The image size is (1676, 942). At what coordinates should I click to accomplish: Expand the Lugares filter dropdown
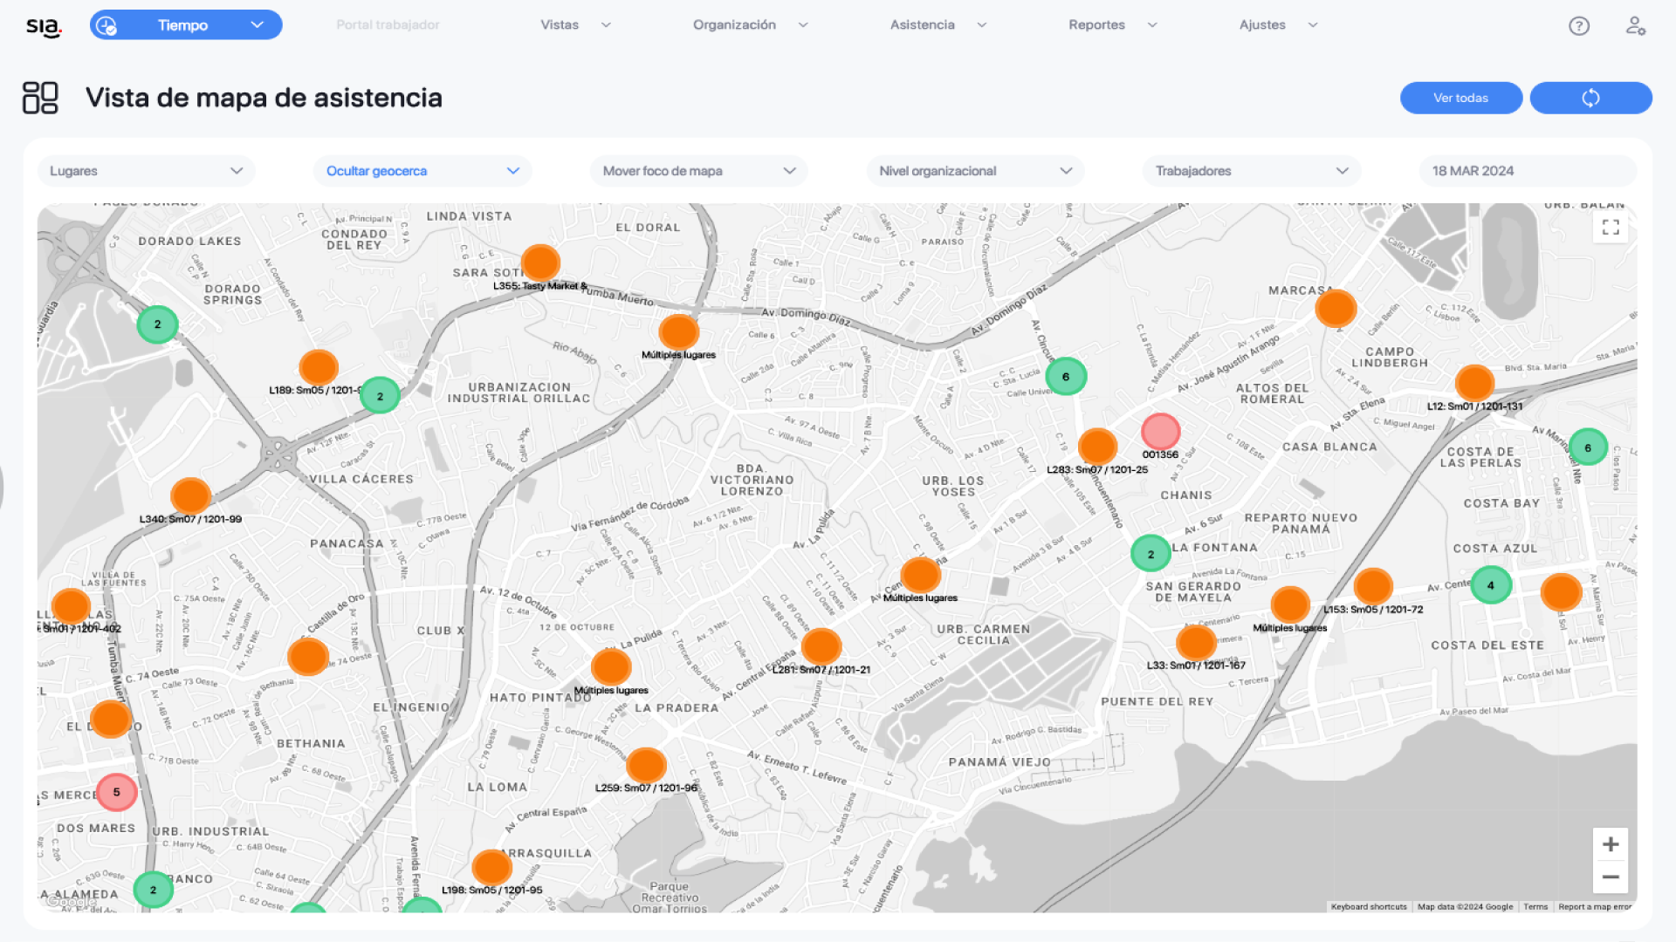pyautogui.click(x=146, y=171)
